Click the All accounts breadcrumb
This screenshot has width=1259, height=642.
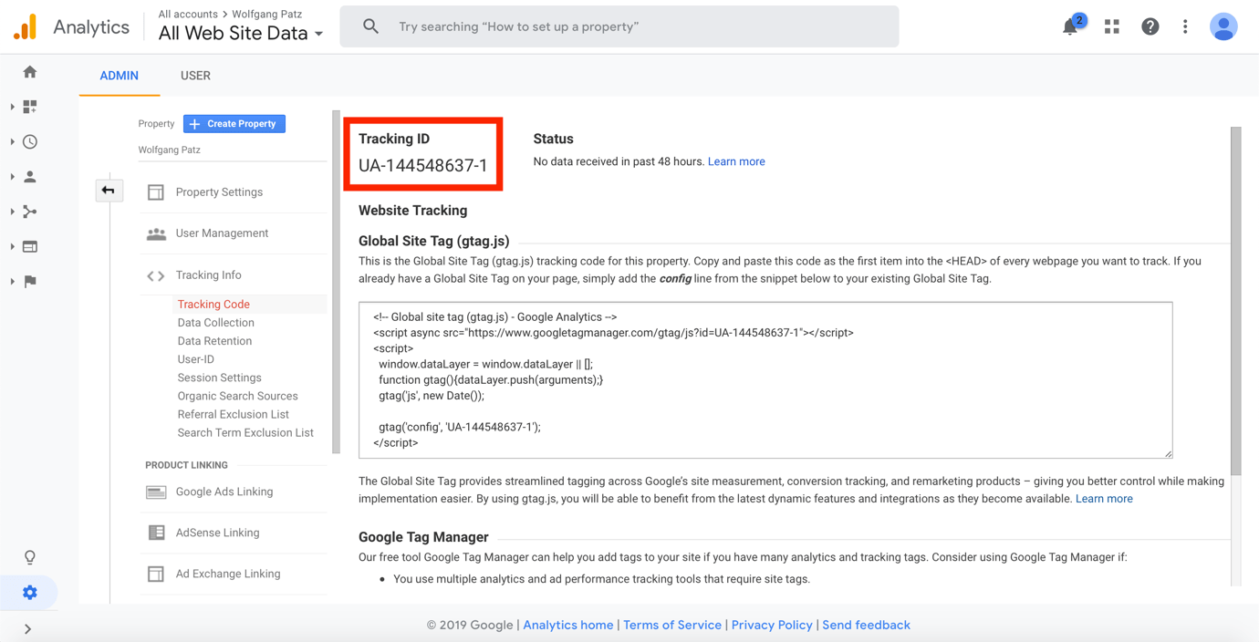tap(188, 14)
